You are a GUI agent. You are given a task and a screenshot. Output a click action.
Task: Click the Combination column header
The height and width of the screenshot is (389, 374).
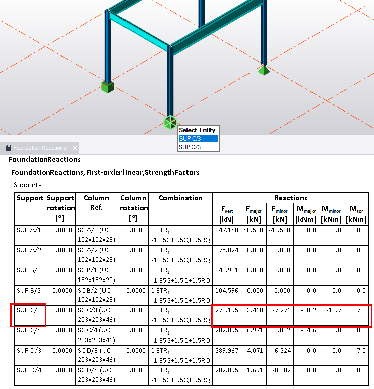pos(180,198)
